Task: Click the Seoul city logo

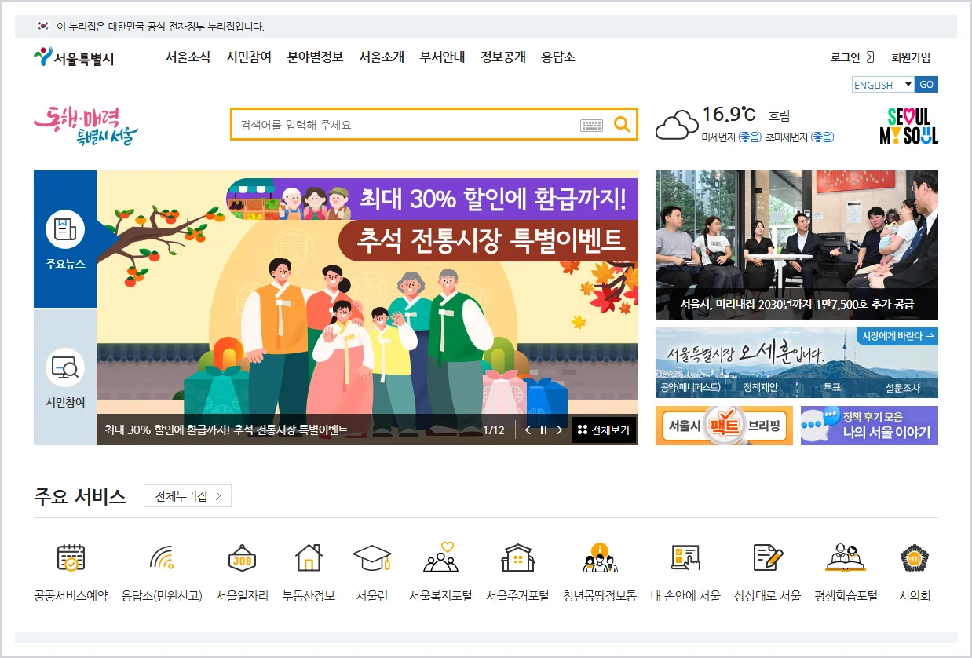Action: (74, 57)
